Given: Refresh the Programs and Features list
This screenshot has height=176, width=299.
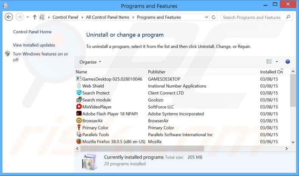Looking at the screenshot, I should [x=213, y=17].
